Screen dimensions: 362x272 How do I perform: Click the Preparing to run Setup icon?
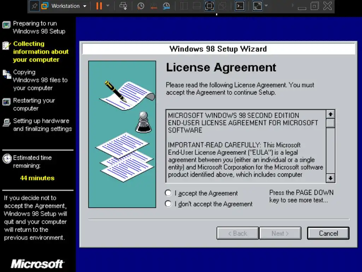(6, 25)
